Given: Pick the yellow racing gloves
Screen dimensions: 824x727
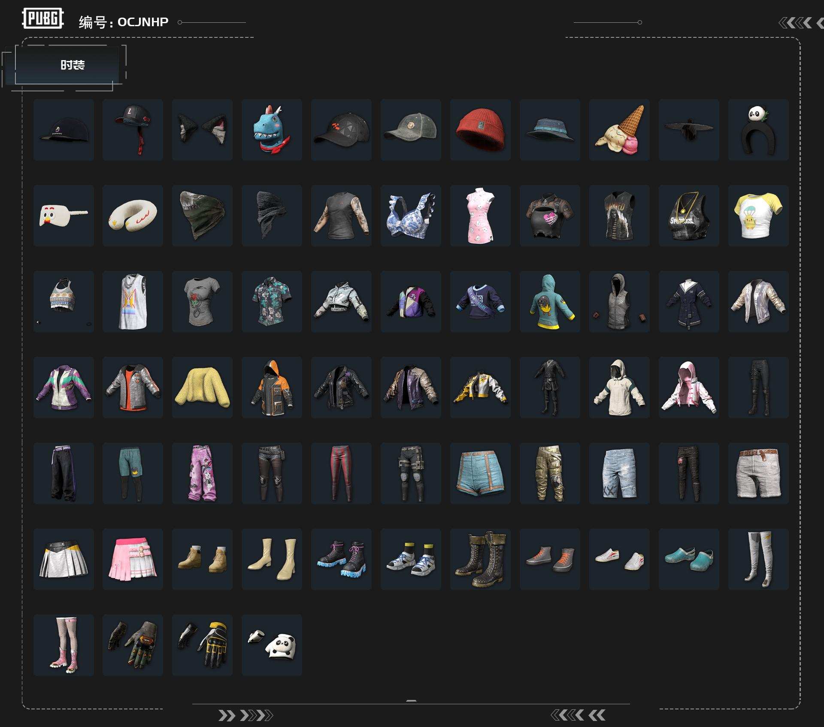Looking at the screenshot, I should [202, 645].
